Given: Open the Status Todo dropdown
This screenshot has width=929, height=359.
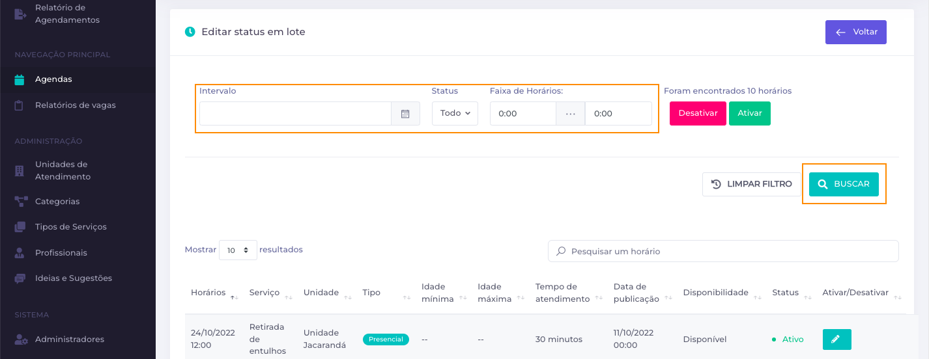Looking at the screenshot, I should (x=455, y=114).
